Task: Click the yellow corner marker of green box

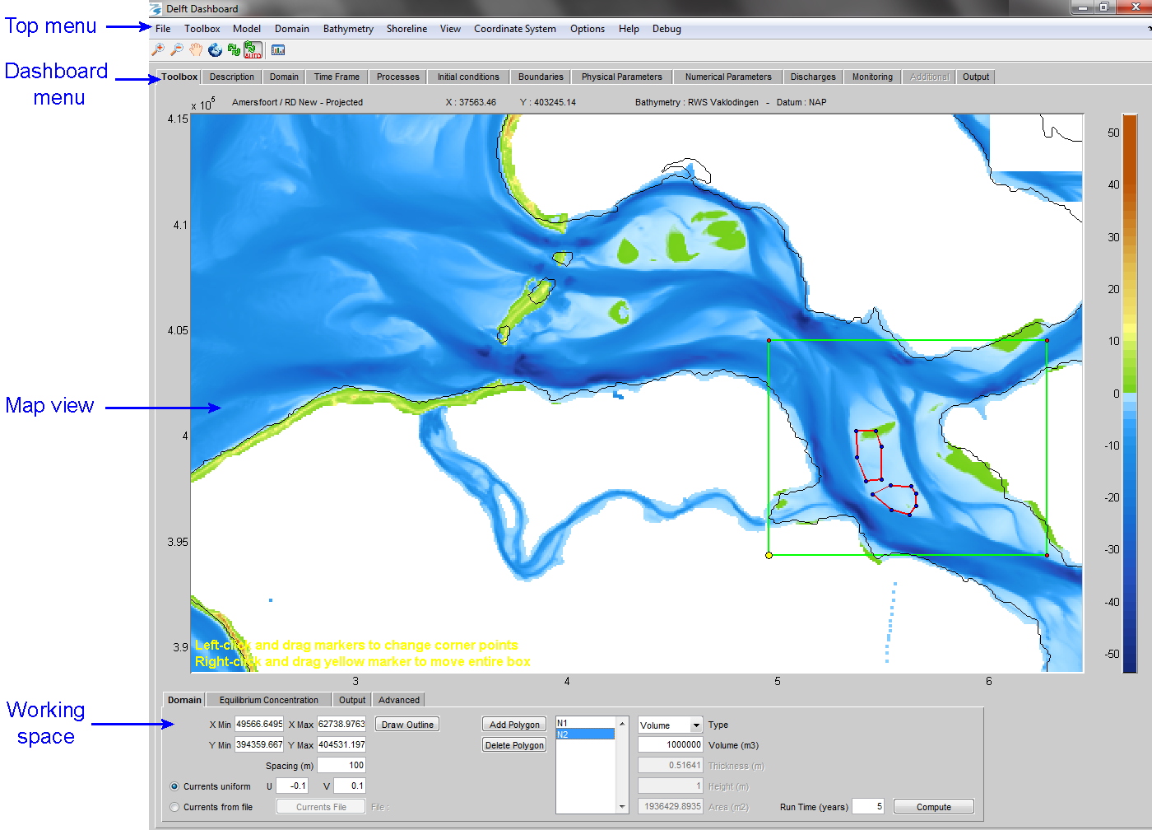Action: pos(769,555)
